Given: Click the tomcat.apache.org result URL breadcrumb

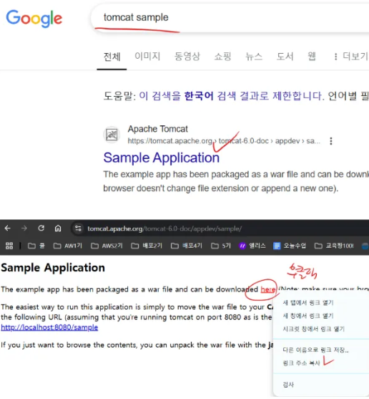Looking at the screenshot, I should tap(224, 140).
